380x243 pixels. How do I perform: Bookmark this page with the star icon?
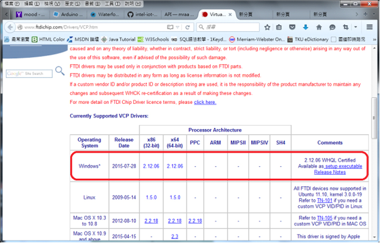point(267,27)
